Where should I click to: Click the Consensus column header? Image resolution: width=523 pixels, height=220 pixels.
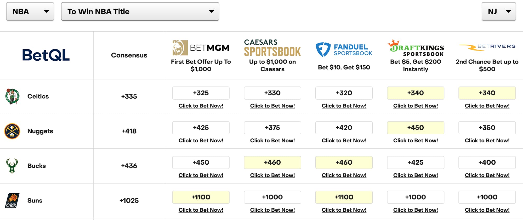click(129, 55)
